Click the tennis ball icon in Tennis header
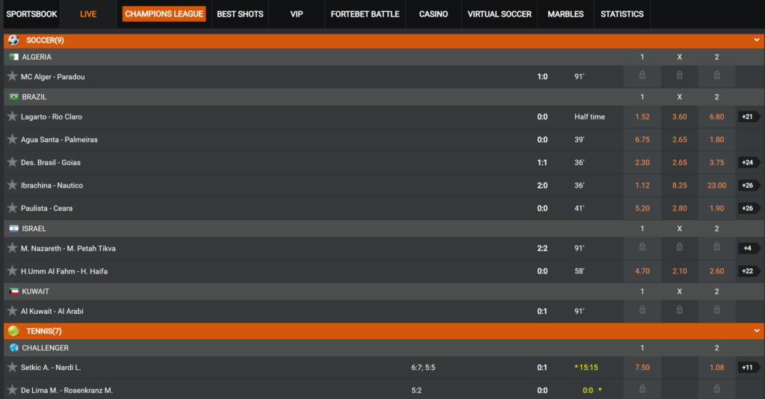 pos(13,331)
